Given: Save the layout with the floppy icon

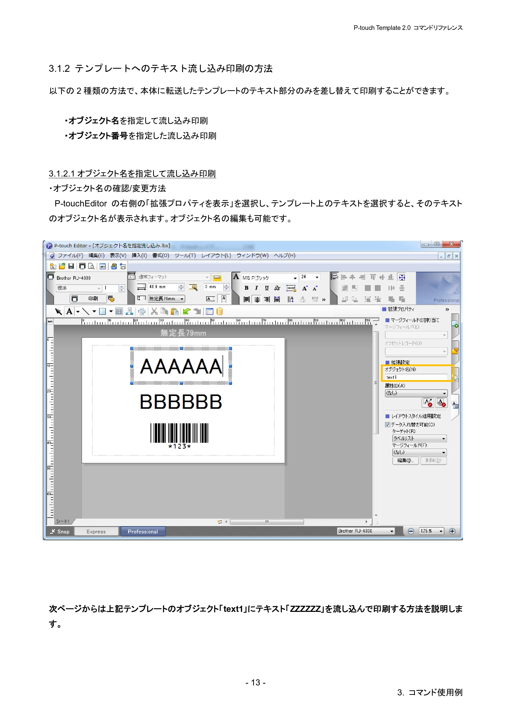Looking at the screenshot, I should tap(71, 266).
